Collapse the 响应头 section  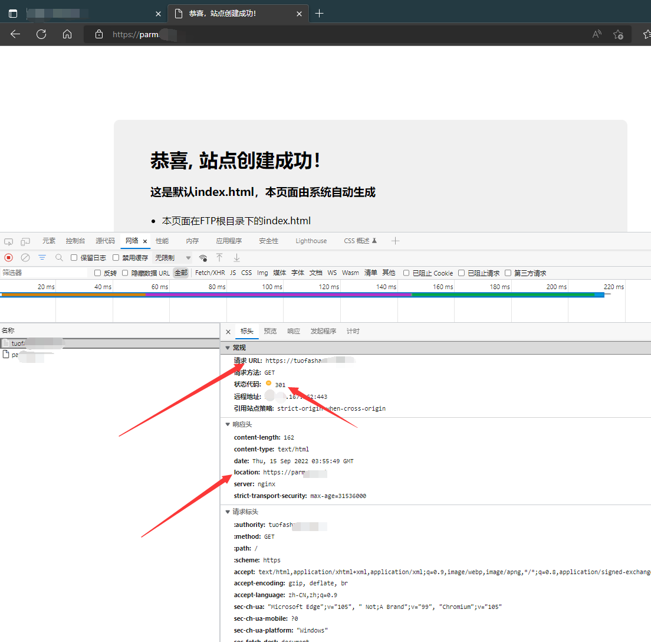228,424
